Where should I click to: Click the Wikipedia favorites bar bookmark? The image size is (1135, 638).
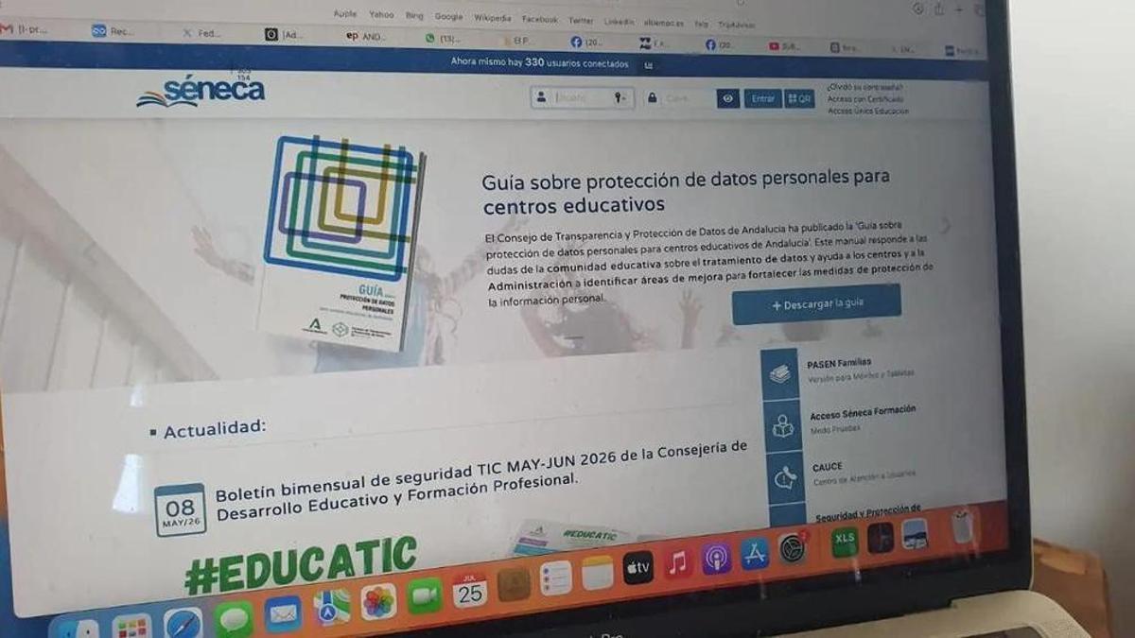(x=492, y=17)
